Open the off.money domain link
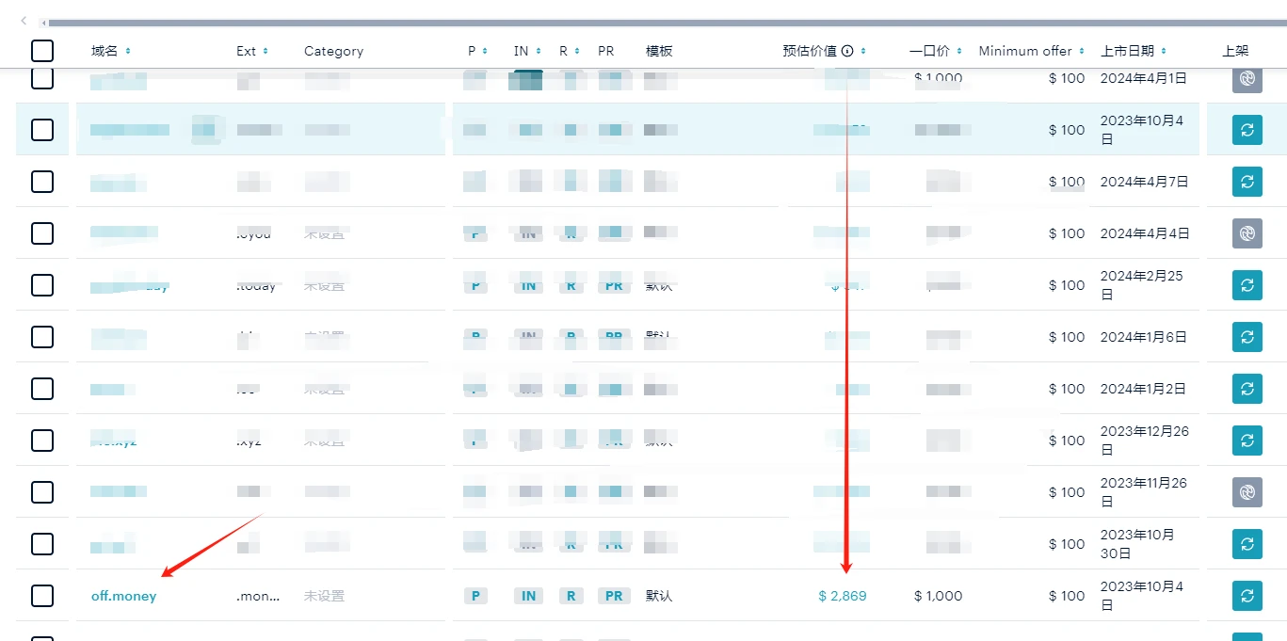The width and height of the screenshot is (1287, 641). [x=123, y=596]
